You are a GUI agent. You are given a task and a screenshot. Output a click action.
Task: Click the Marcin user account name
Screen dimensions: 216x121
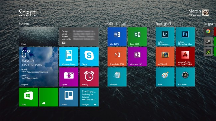(195, 11)
